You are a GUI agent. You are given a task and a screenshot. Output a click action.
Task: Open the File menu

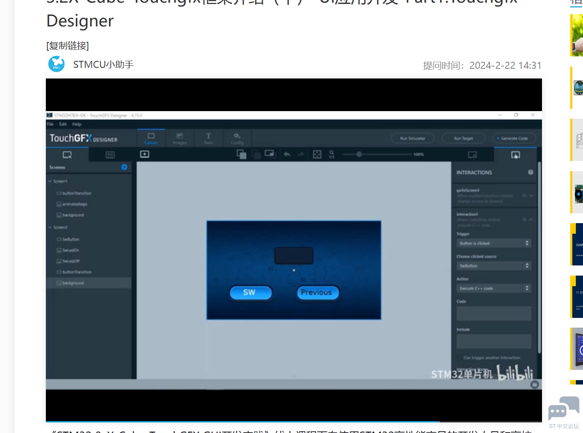coord(50,124)
